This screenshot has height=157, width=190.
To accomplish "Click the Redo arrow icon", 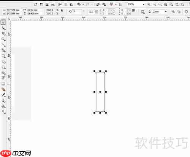I will coord(87,5).
